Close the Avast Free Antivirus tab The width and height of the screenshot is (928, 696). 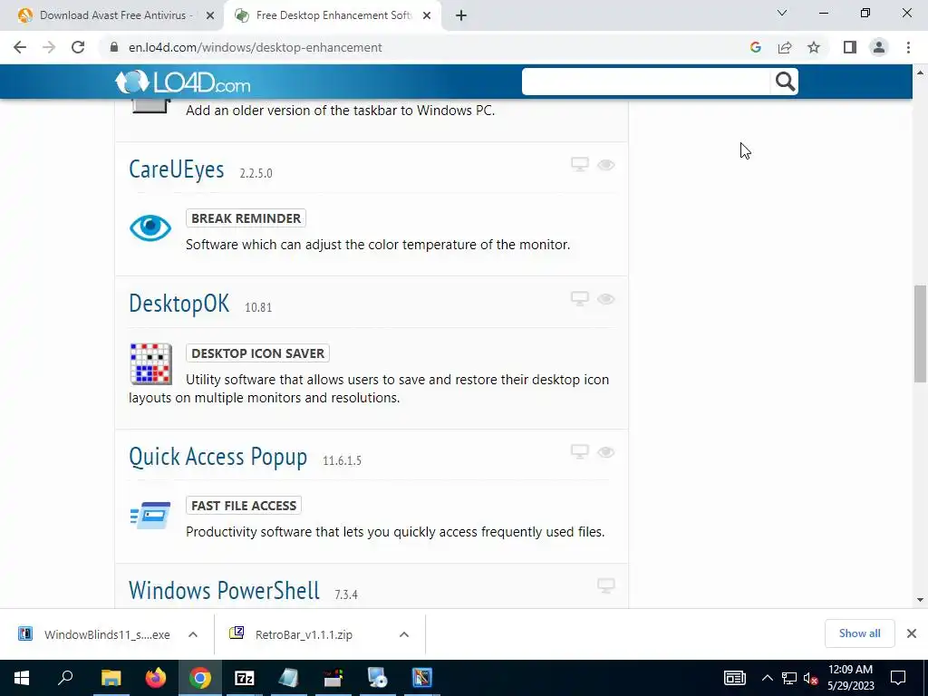(210, 16)
